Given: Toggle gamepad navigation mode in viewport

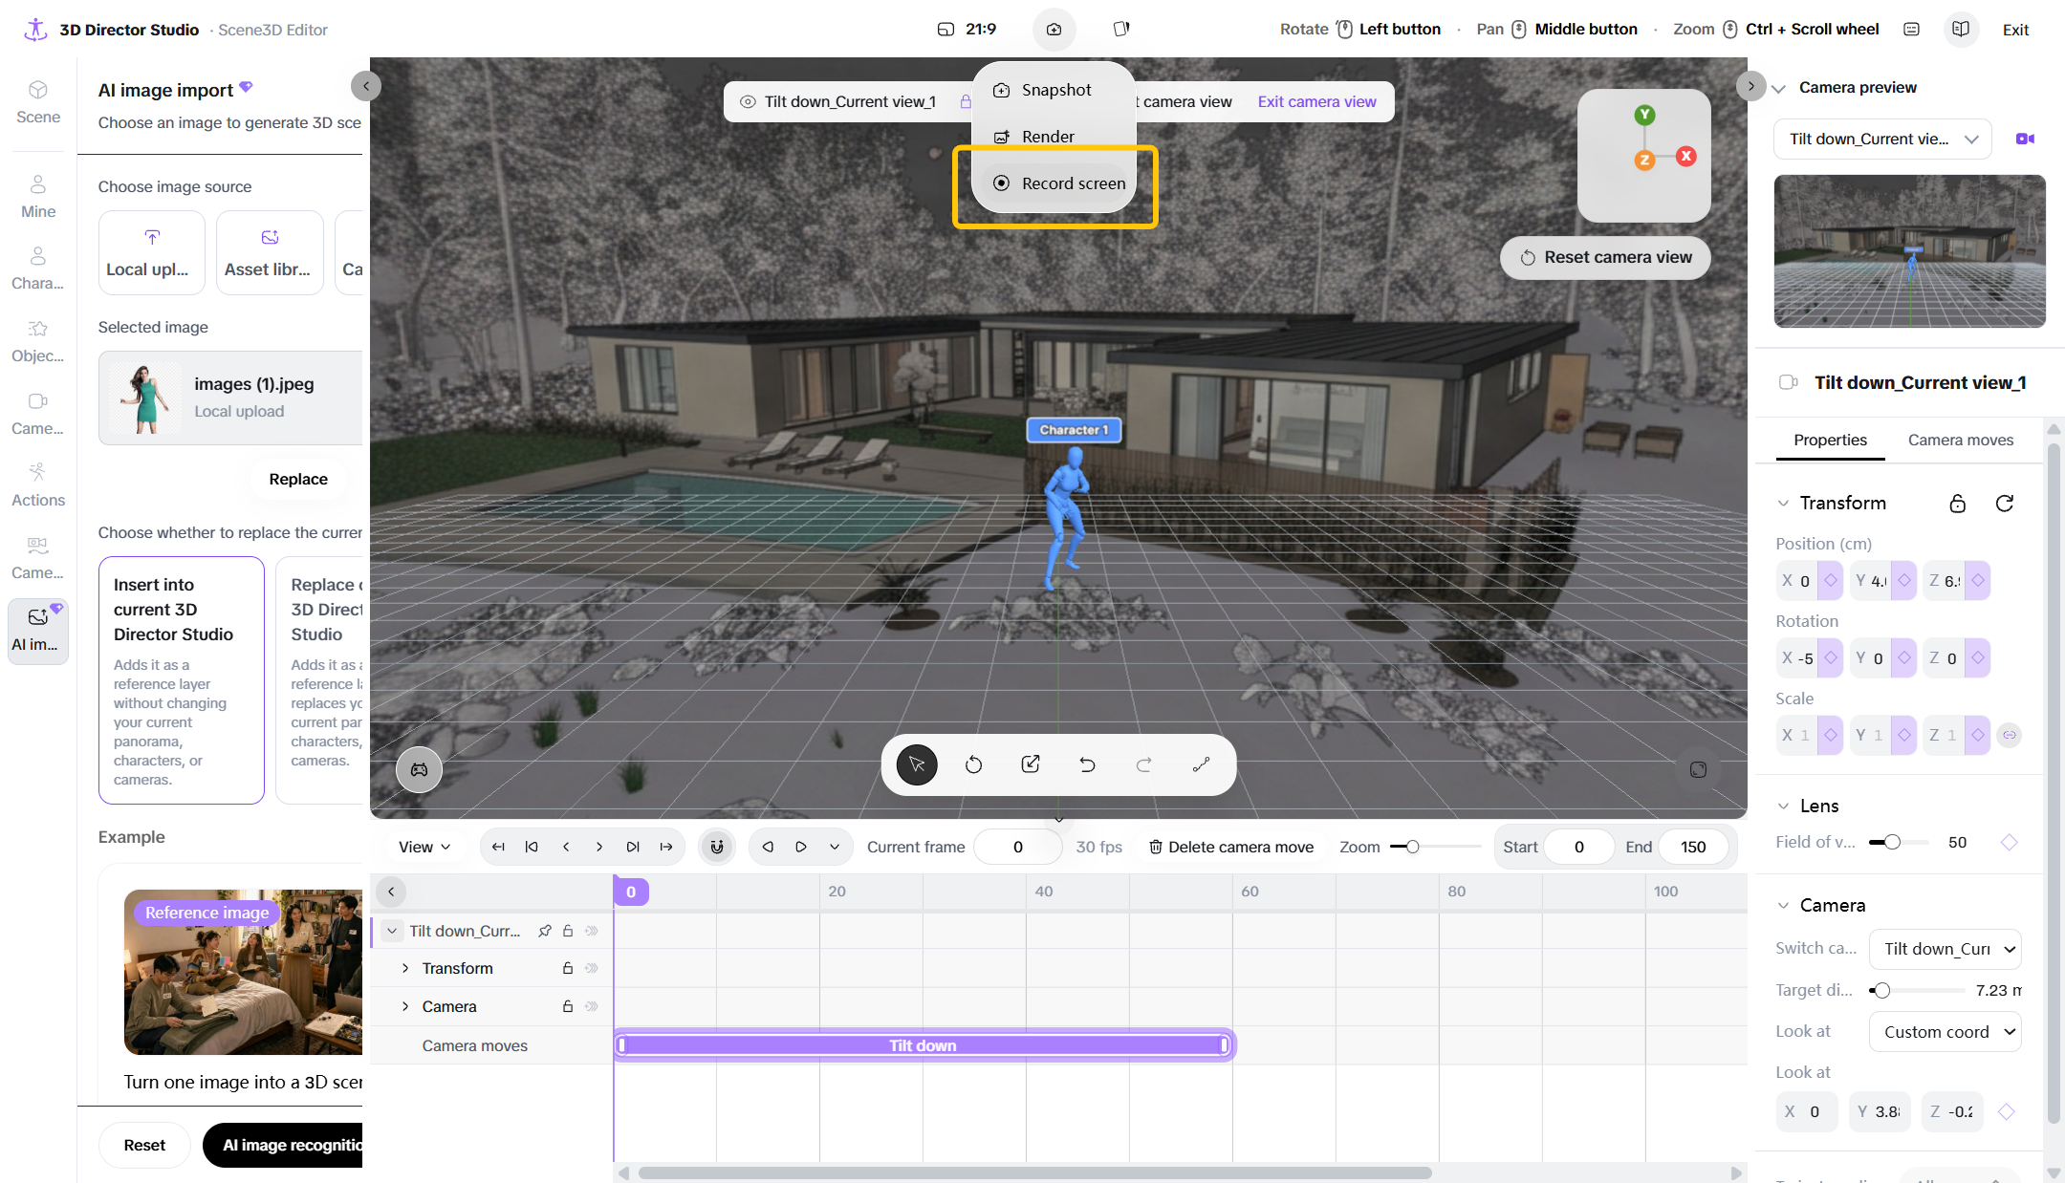Looking at the screenshot, I should click(419, 769).
